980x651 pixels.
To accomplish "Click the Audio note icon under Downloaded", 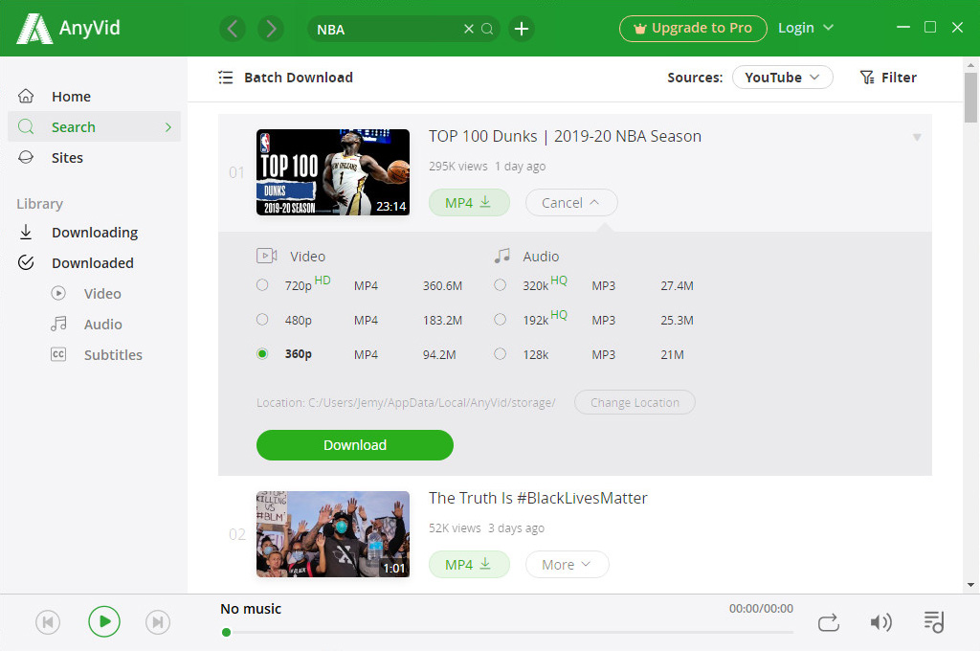I will 58,324.
